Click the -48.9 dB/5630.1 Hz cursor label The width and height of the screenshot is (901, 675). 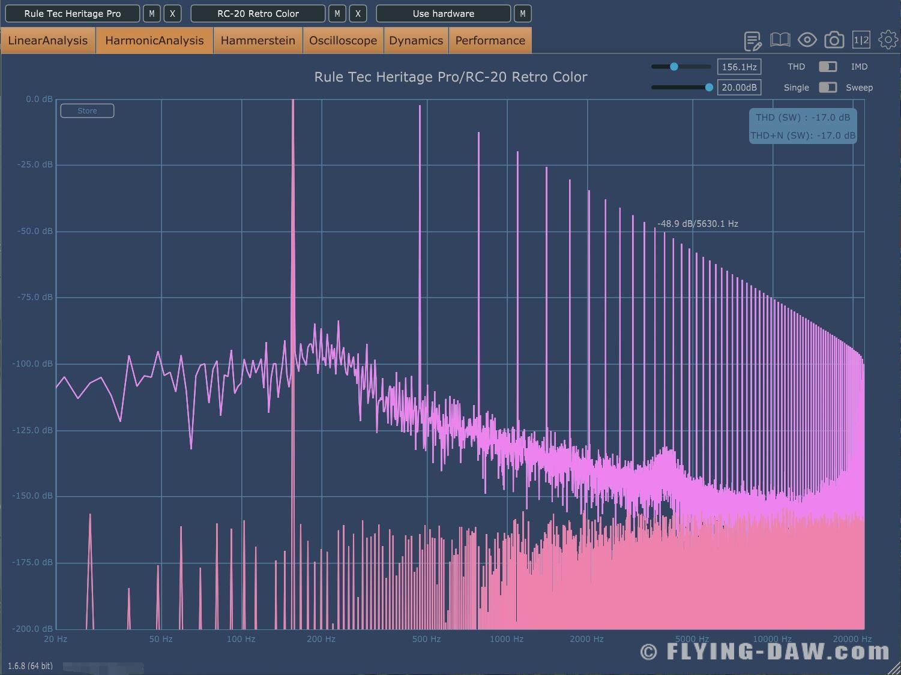click(698, 223)
